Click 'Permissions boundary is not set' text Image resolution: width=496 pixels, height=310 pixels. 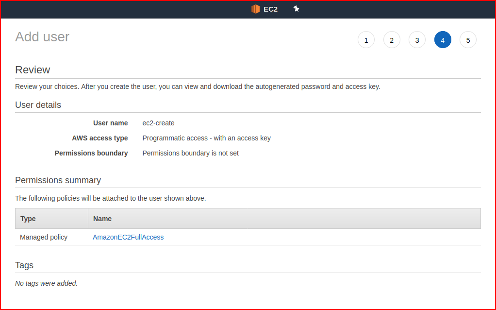point(190,153)
